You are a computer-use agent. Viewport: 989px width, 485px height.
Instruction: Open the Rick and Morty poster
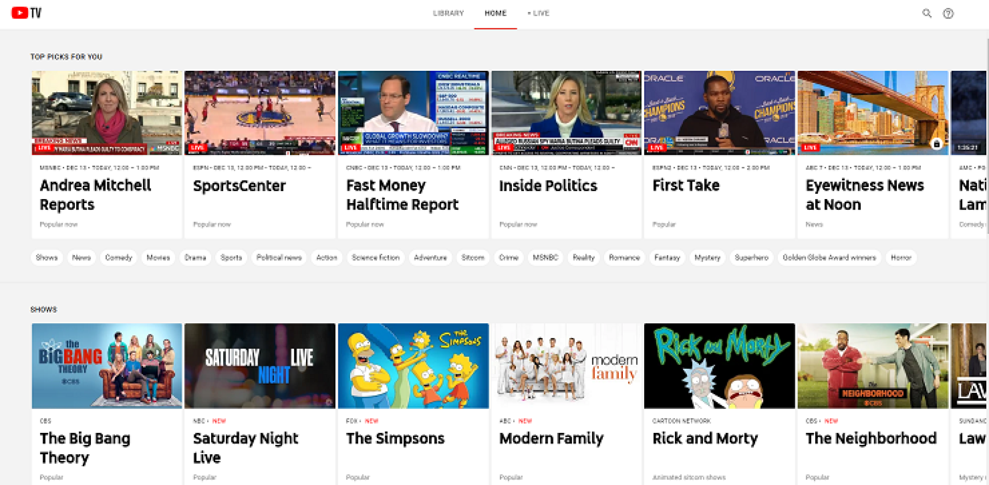(x=720, y=366)
